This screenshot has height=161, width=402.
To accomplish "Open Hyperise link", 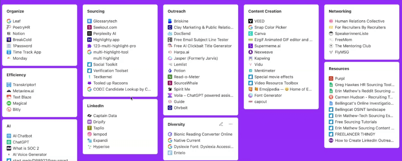I will [x=101, y=147].
